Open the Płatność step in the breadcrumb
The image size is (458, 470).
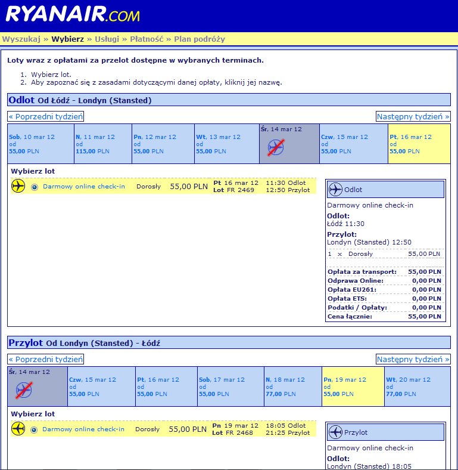click(147, 39)
